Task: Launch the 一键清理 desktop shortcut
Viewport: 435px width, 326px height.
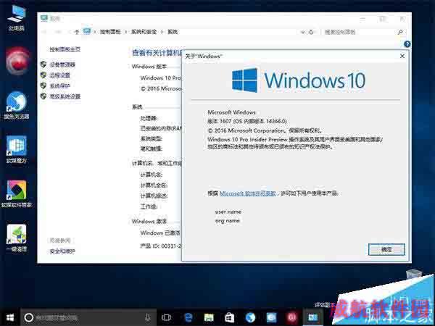Action: [17, 238]
